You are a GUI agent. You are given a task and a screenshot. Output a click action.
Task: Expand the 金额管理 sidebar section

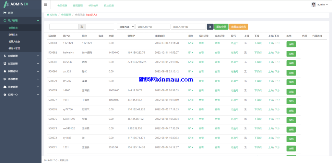[21, 56]
